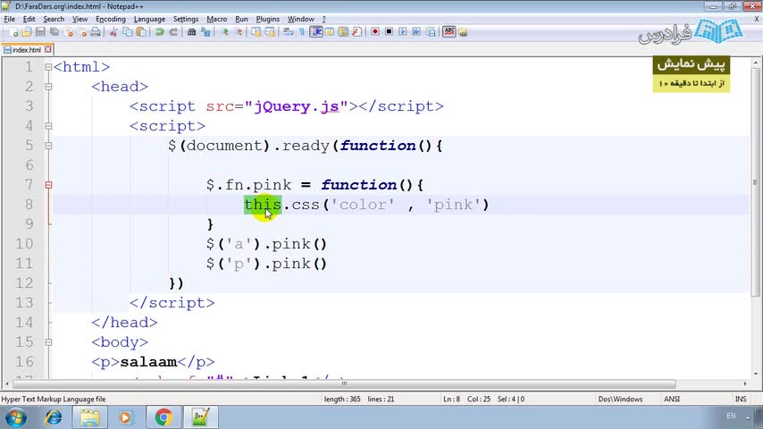Click the horizontal scrollbar right arrow
763x429 pixels.
click(x=745, y=383)
